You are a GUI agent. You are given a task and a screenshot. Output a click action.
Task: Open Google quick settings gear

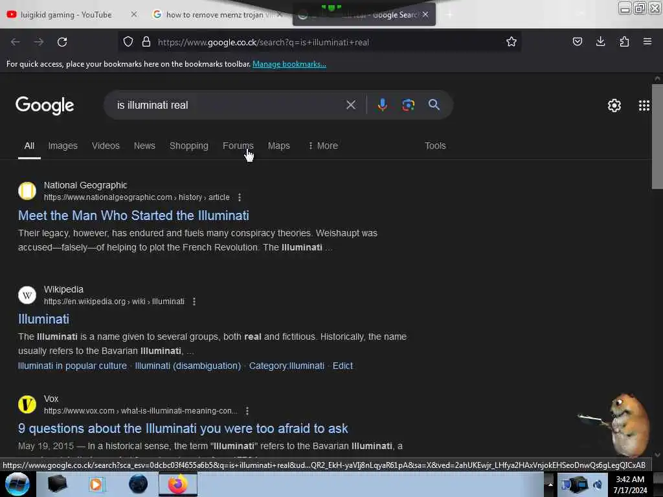tap(614, 105)
